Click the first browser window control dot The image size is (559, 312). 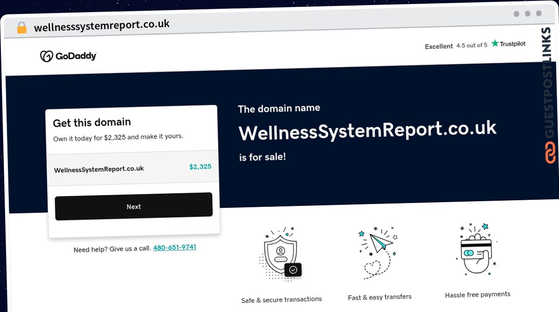tap(517, 14)
